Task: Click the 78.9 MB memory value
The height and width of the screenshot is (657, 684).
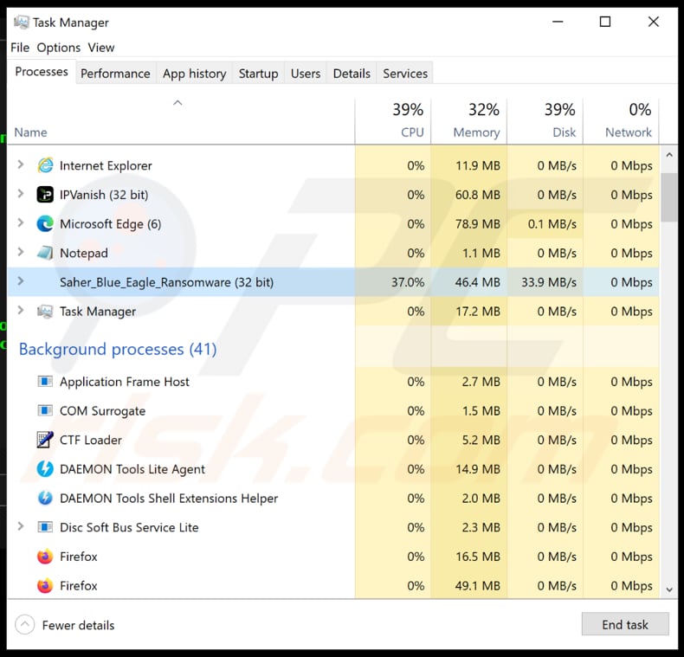Action: coord(478,224)
